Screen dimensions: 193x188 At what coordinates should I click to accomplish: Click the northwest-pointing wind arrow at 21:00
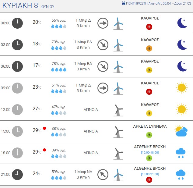(x=103, y=175)
